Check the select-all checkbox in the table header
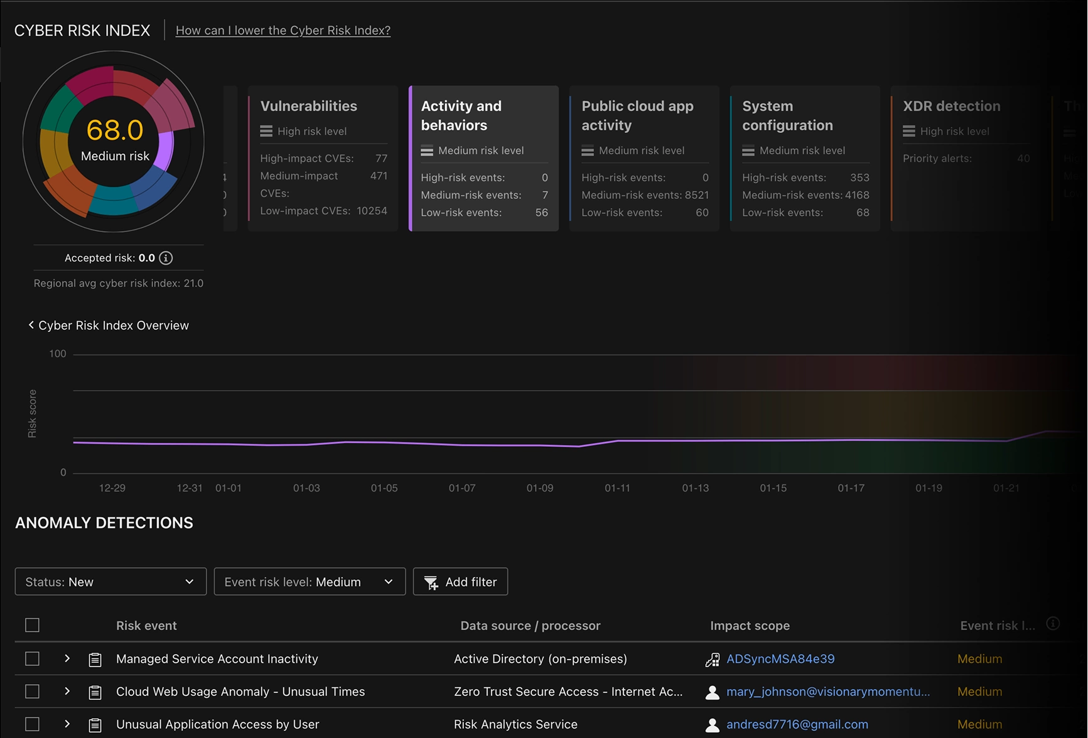Viewport: 1088px width, 738px height. [x=32, y=625]
